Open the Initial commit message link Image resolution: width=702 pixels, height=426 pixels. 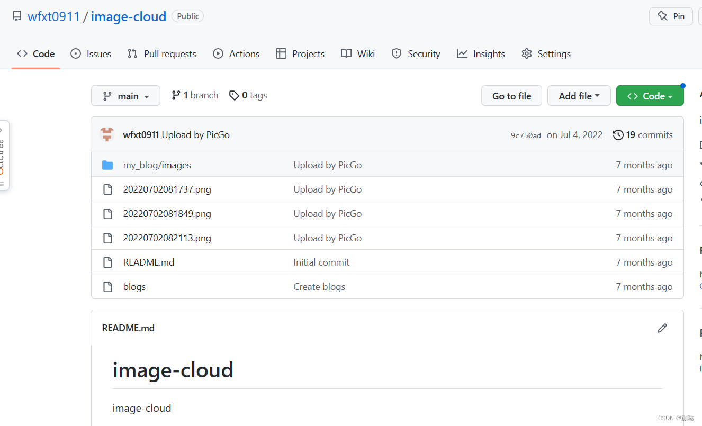[321, 262]
